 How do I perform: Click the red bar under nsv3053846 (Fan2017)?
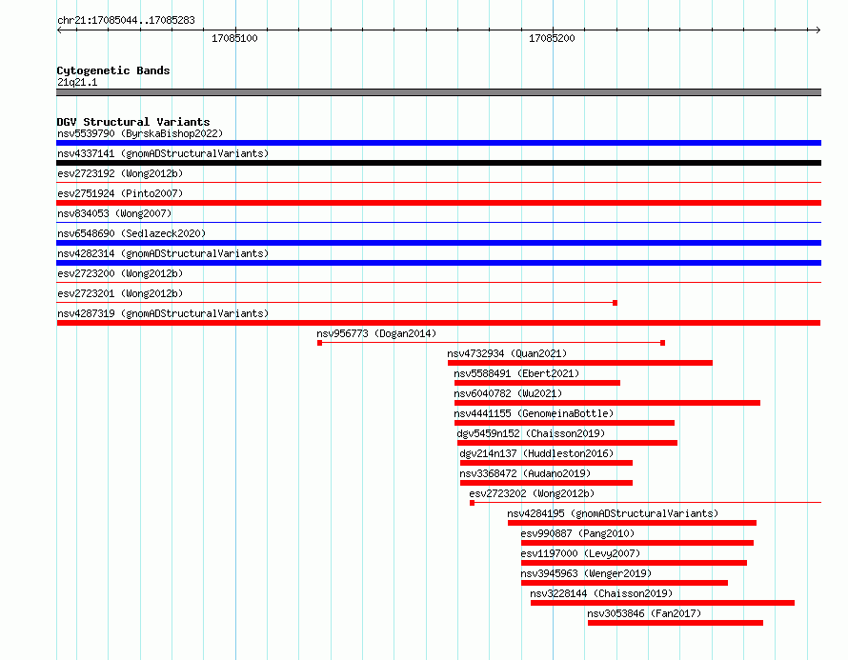(x=676, y=623)
